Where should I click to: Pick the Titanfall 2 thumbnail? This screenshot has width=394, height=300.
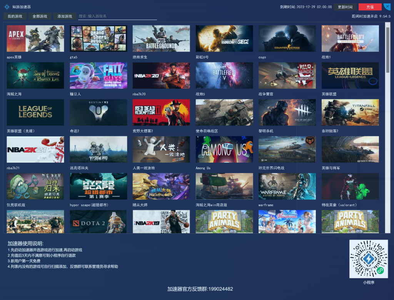(x=350, y=112)
